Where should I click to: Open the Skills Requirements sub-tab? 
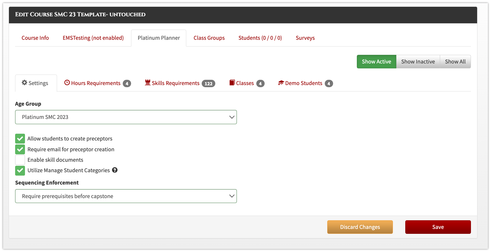pos(180,83)
